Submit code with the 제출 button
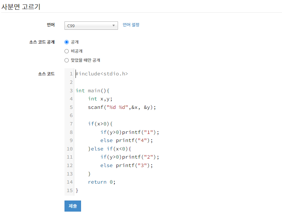Screen dimensions: 282x221 coord(73,206)
